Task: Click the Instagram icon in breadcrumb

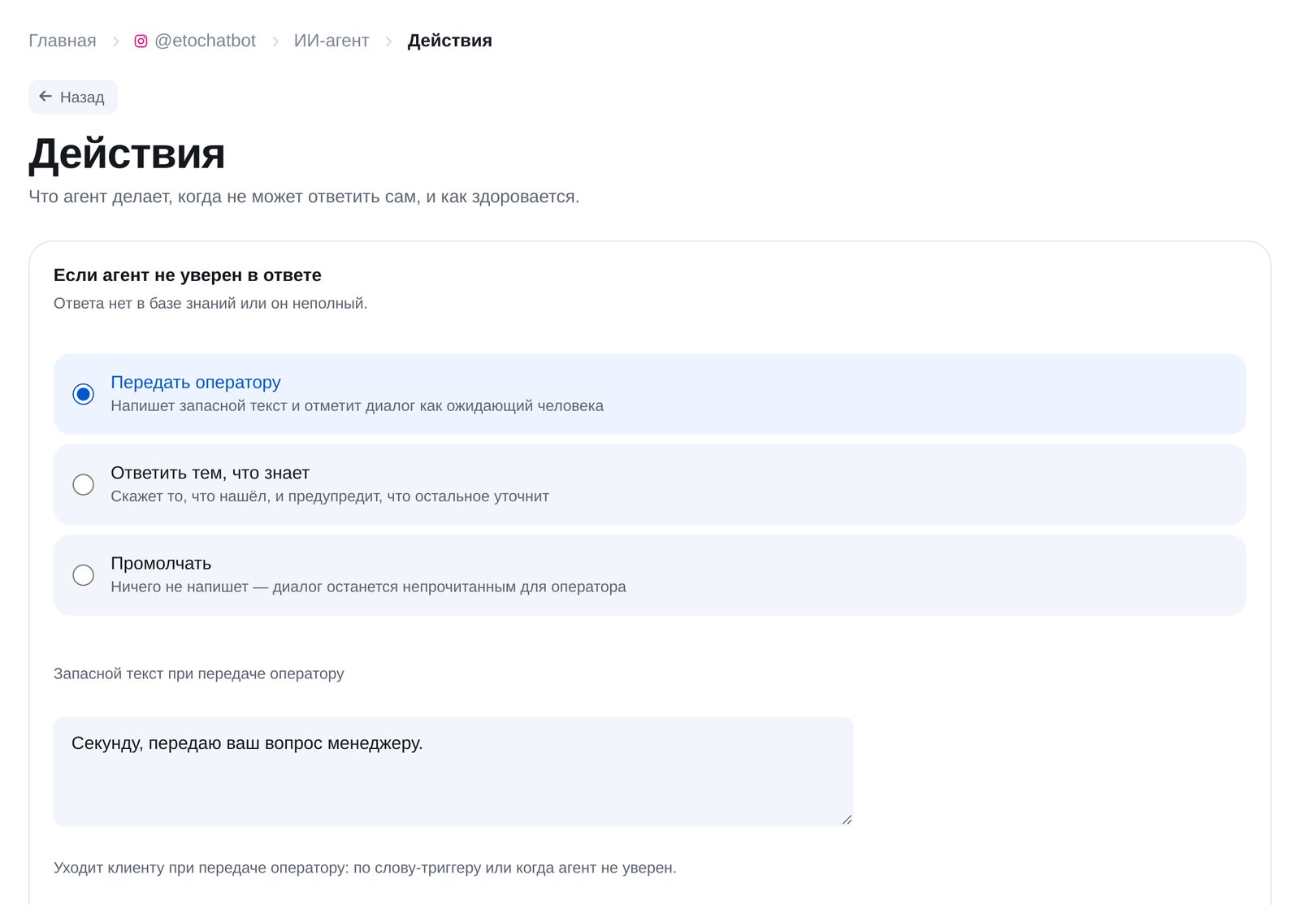Action: [x=141, y=41]
